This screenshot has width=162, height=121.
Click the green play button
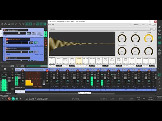[x=13, y=99]
